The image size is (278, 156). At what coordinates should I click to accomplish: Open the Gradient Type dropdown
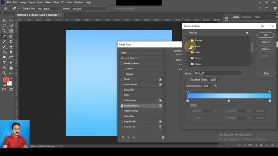point(214,80)
